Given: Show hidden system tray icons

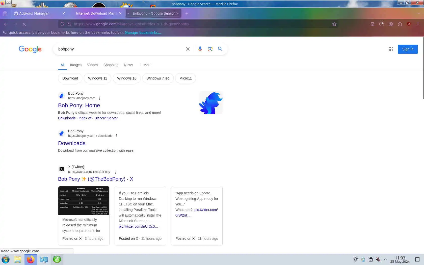Looking at the screenshot, I should pyautogui.click(x=385, y=259).
